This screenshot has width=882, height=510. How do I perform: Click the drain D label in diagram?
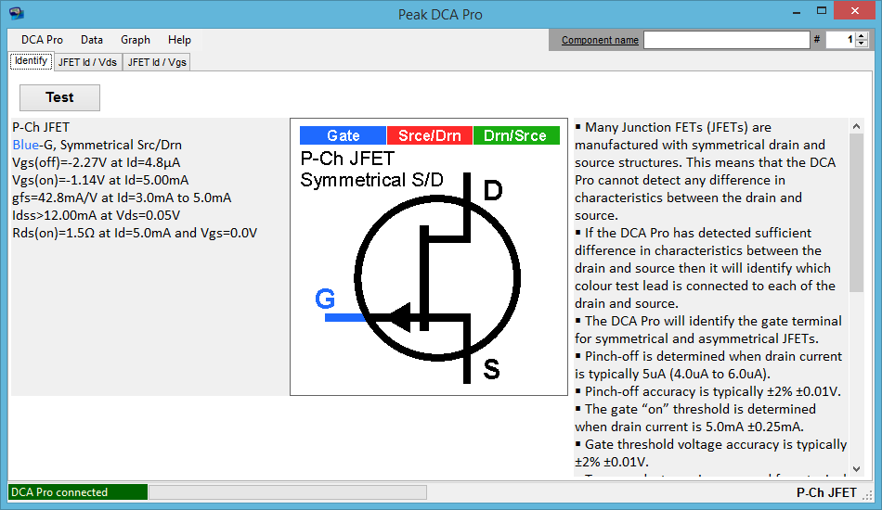(493, 190)
